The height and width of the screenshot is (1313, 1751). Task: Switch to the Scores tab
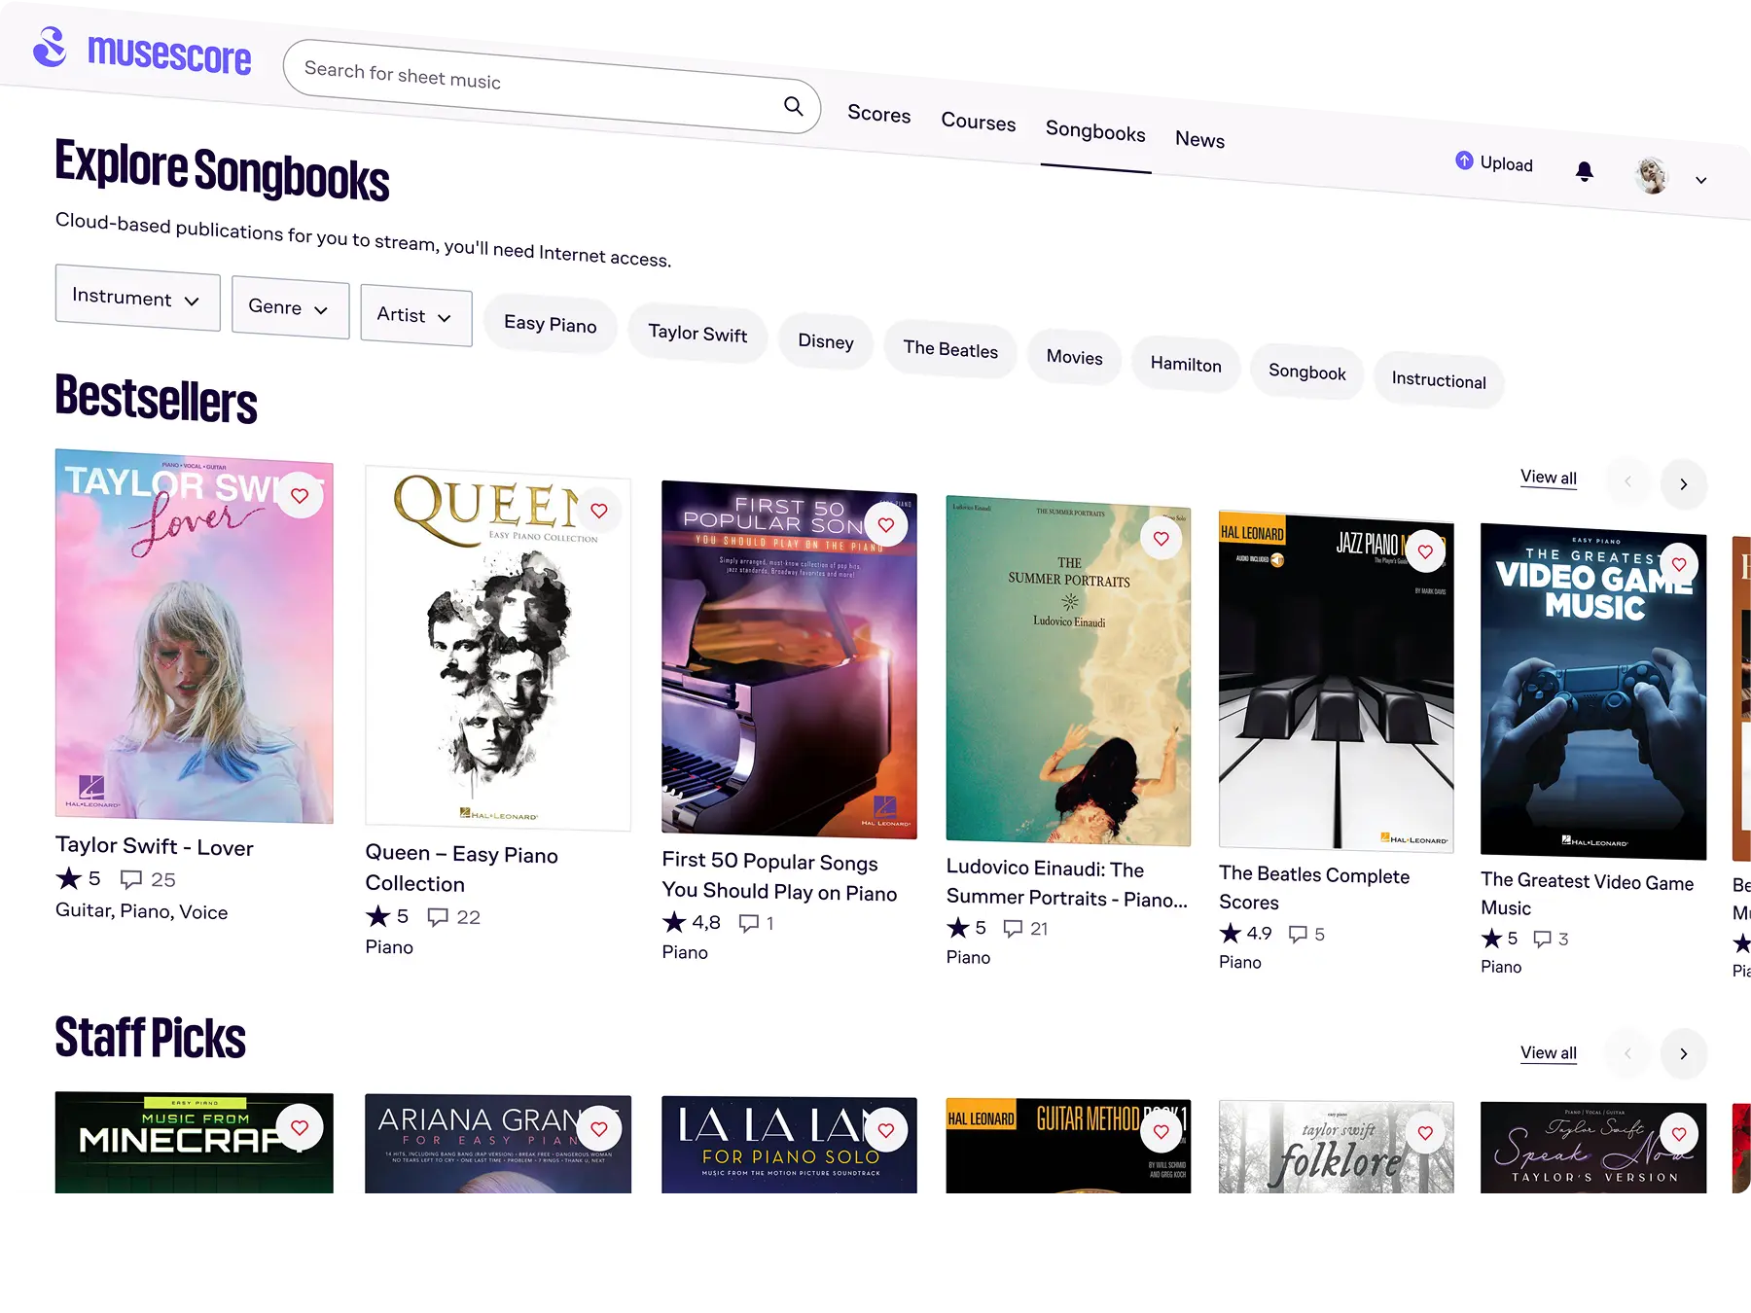(877, 114)
